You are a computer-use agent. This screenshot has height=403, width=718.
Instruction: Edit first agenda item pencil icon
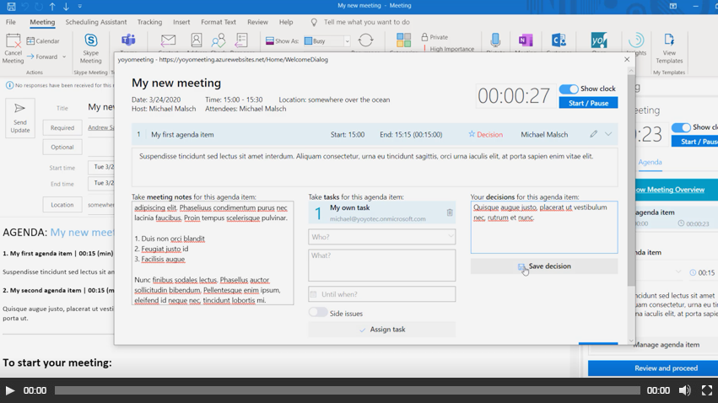[x=593, y=134]
